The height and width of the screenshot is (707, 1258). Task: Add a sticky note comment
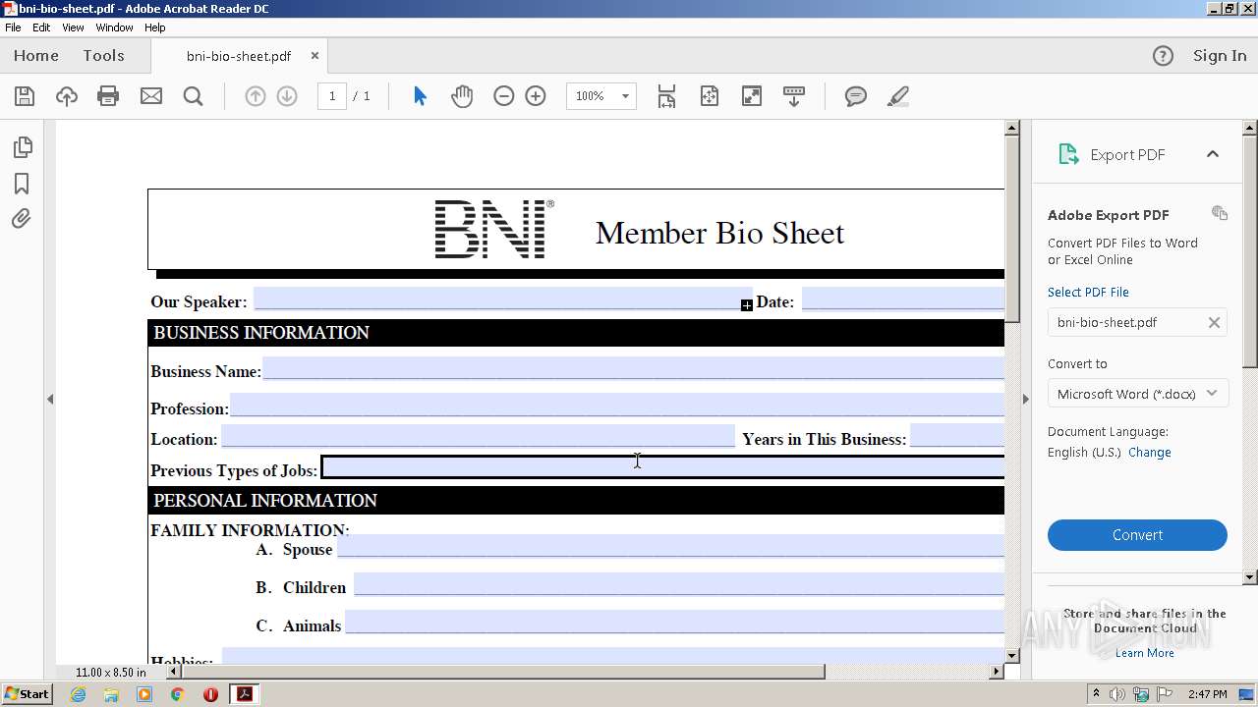click(x=856, y=96)
